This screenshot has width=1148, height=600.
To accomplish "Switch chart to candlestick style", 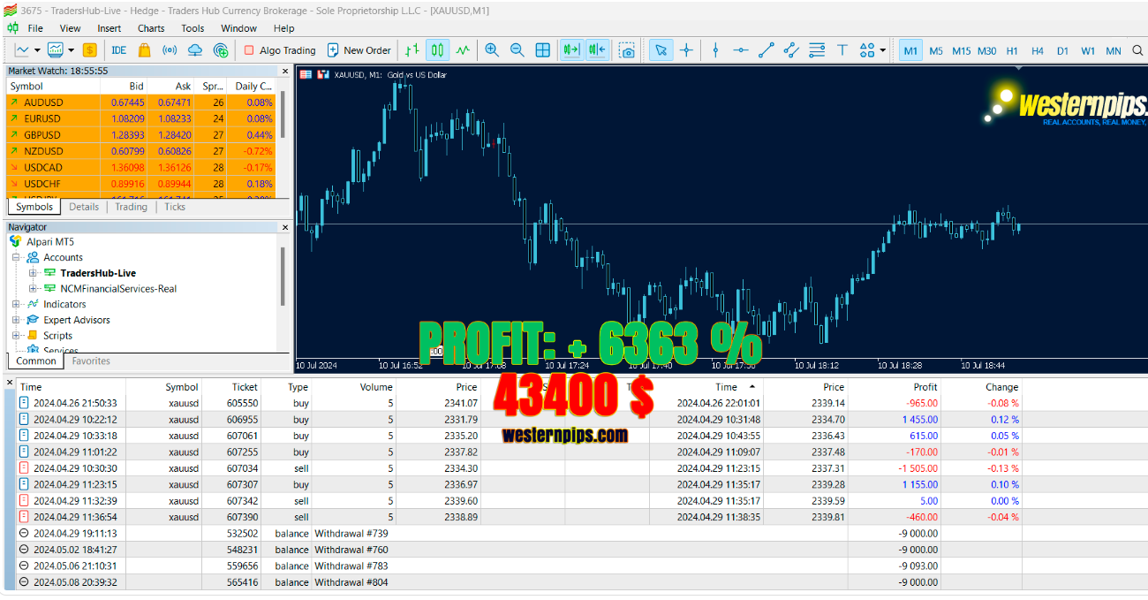I will click(x=437, y=50).
